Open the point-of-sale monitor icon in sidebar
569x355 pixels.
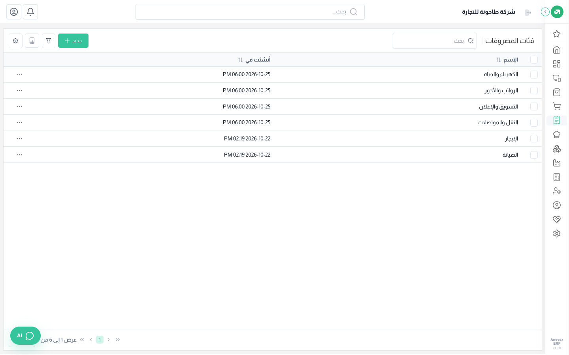coord(557,78)
